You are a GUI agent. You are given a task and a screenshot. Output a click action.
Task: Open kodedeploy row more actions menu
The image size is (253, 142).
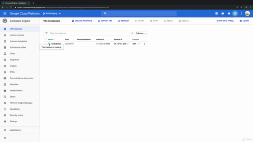coord(145,44)
